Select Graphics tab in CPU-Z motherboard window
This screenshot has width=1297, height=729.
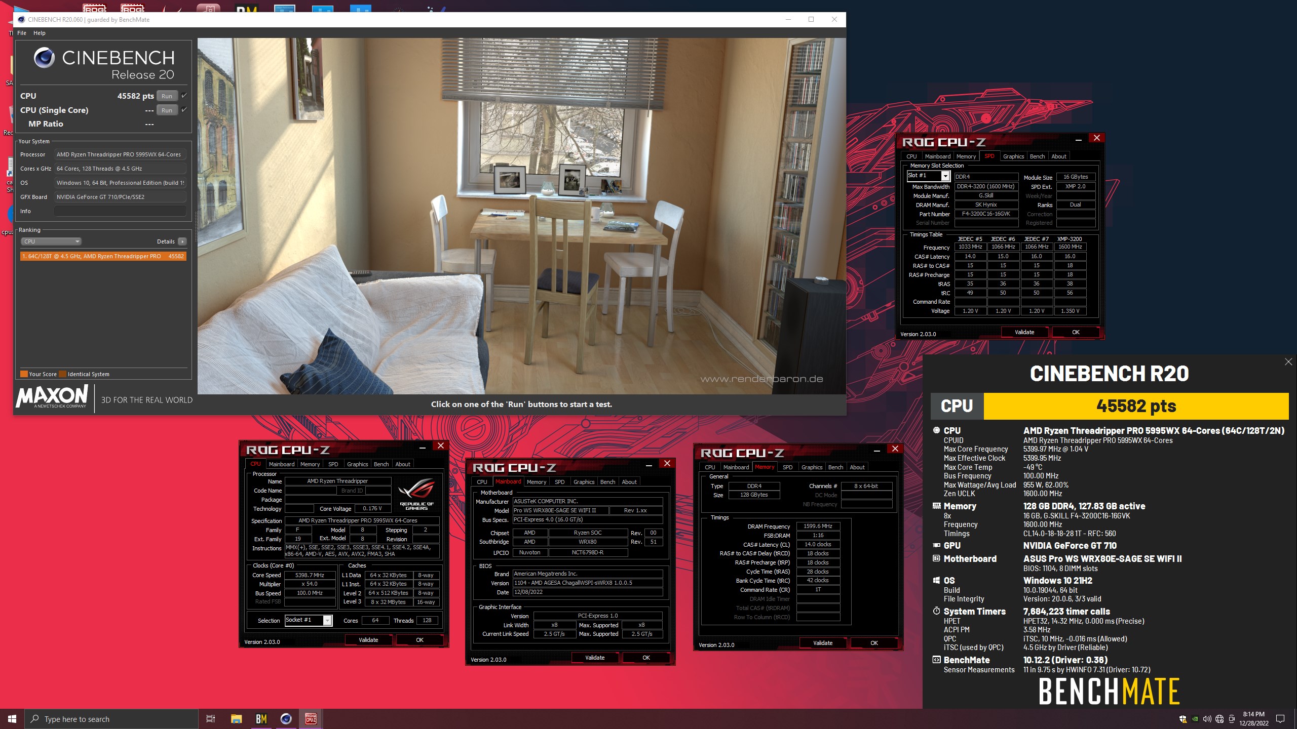584,482
